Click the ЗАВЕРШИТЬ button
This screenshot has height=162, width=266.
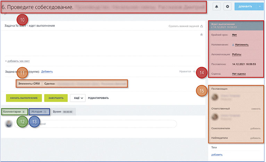[x=56, y=98]
